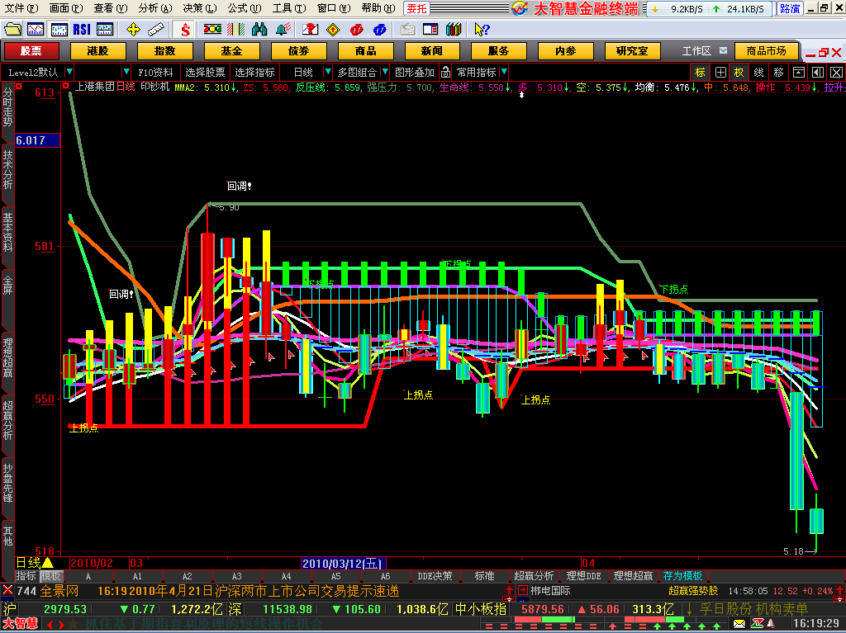
Task: Open the 分析(A) menu
Action: pyautogui.click(x=154, y=8)
